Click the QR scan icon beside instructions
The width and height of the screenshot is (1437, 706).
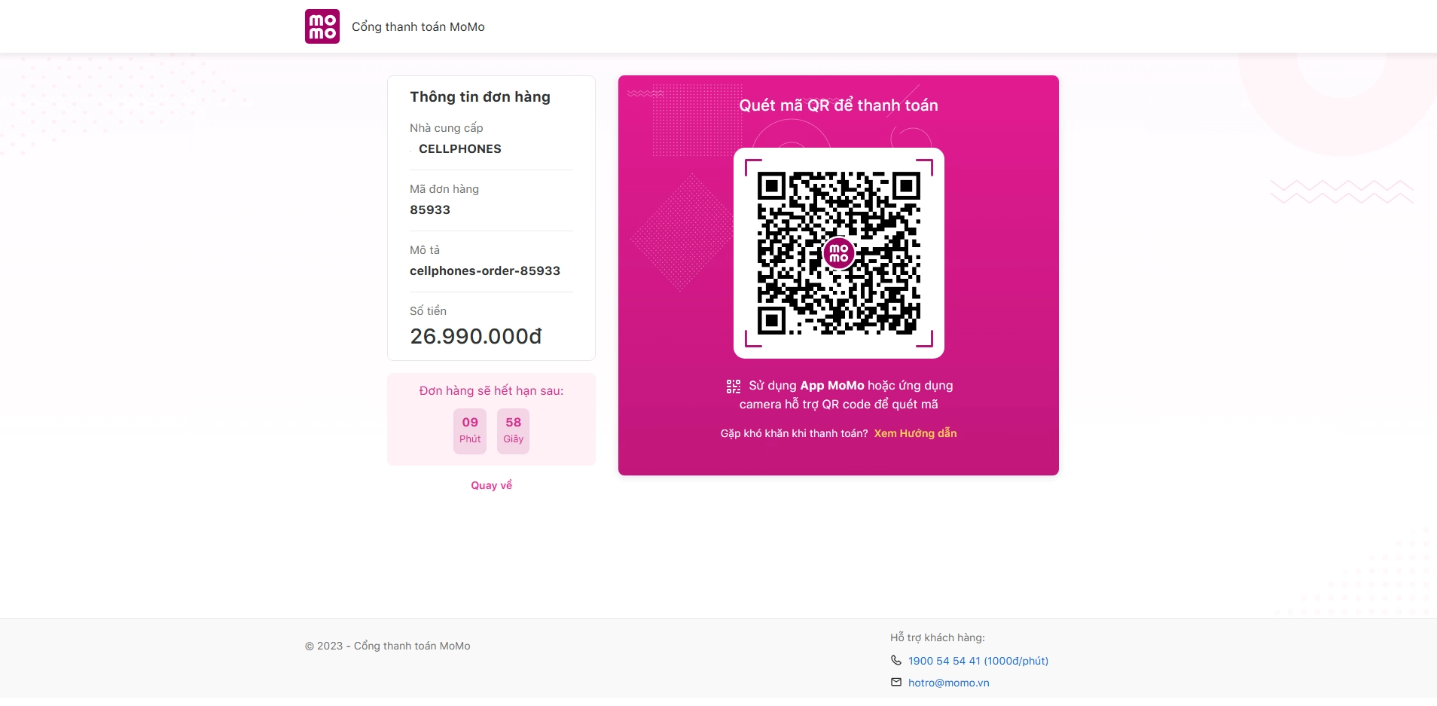click(733, 387)
